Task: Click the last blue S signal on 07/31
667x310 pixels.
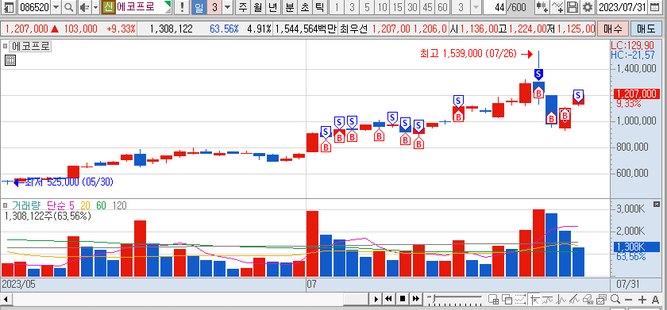Action: pos(578,95)
